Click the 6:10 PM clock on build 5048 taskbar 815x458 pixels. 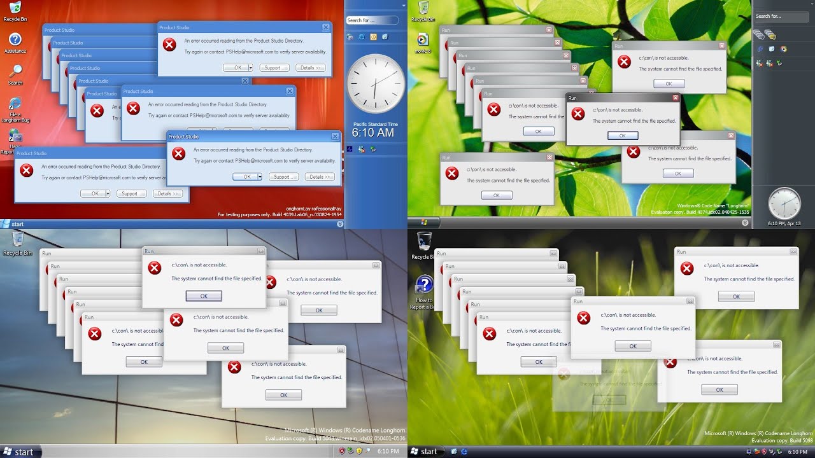(388, 451)
